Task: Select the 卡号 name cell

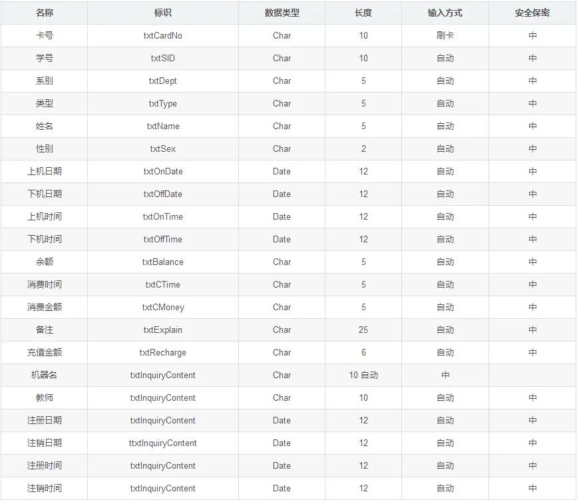Action: click(x=45, y=35)
